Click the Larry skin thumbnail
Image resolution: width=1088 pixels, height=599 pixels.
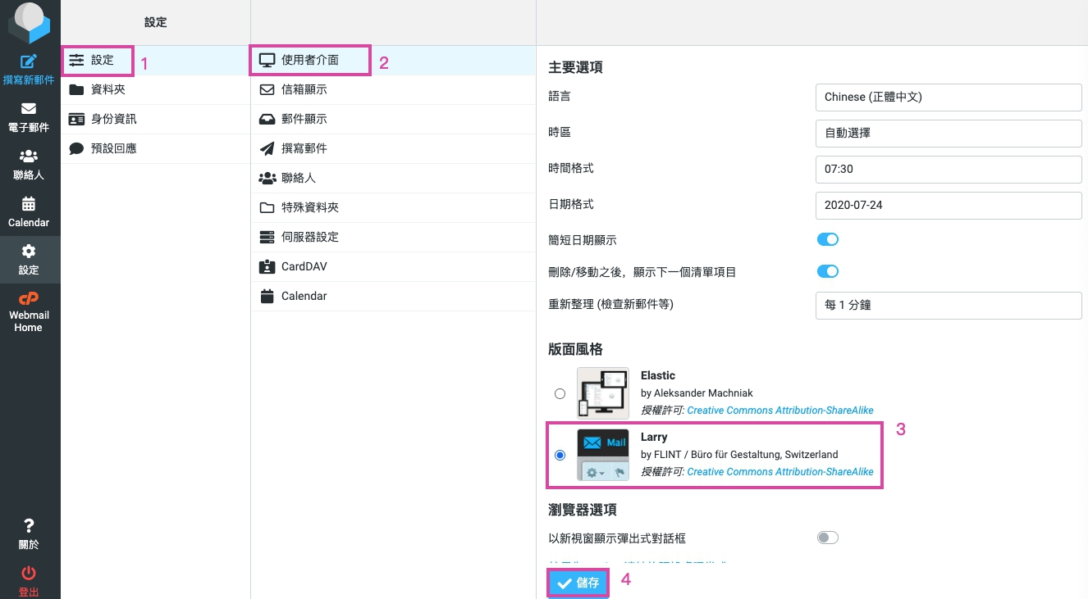pos(603,455)
